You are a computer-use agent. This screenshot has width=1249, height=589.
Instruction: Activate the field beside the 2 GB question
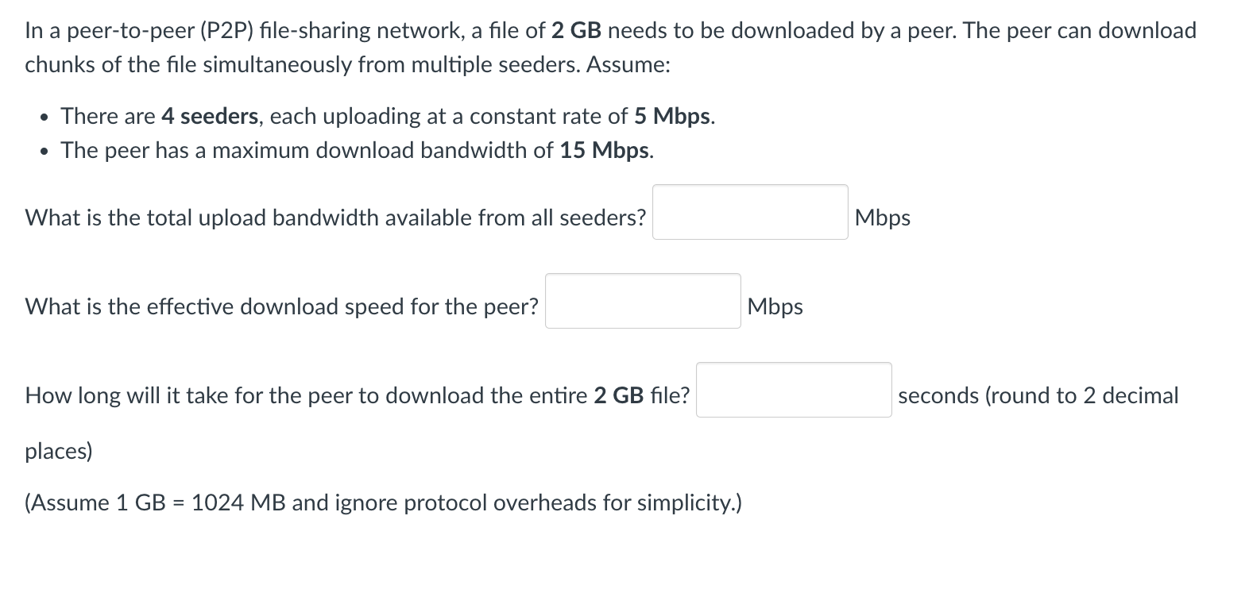tap(794, 391)
